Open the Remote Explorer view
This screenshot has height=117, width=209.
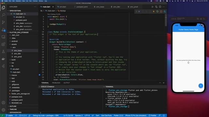(x=3, y=37)
